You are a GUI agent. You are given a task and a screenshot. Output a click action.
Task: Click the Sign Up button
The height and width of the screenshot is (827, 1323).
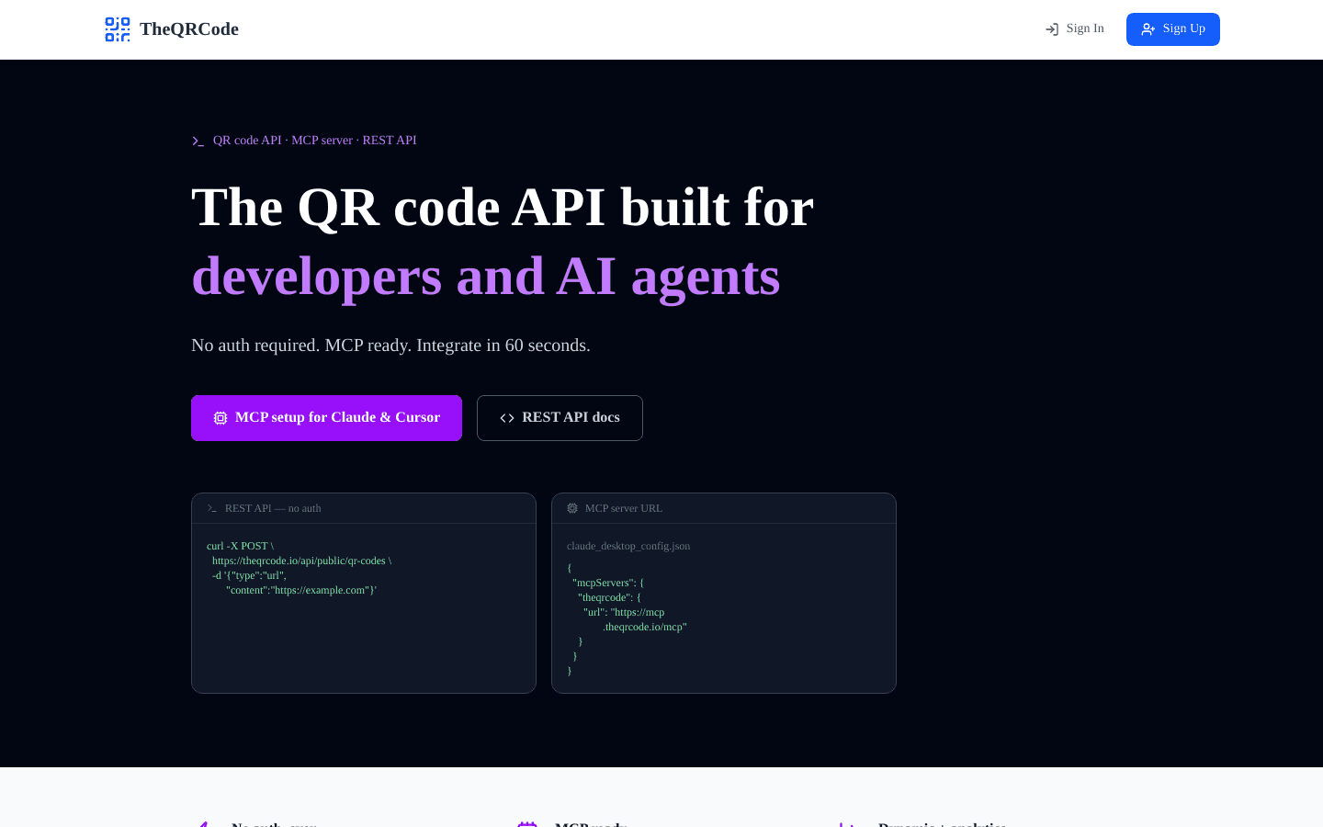point(1173,29)
